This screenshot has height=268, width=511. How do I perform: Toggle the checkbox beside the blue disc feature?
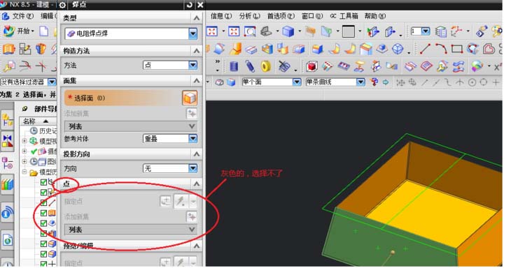(x=43, y=223)
